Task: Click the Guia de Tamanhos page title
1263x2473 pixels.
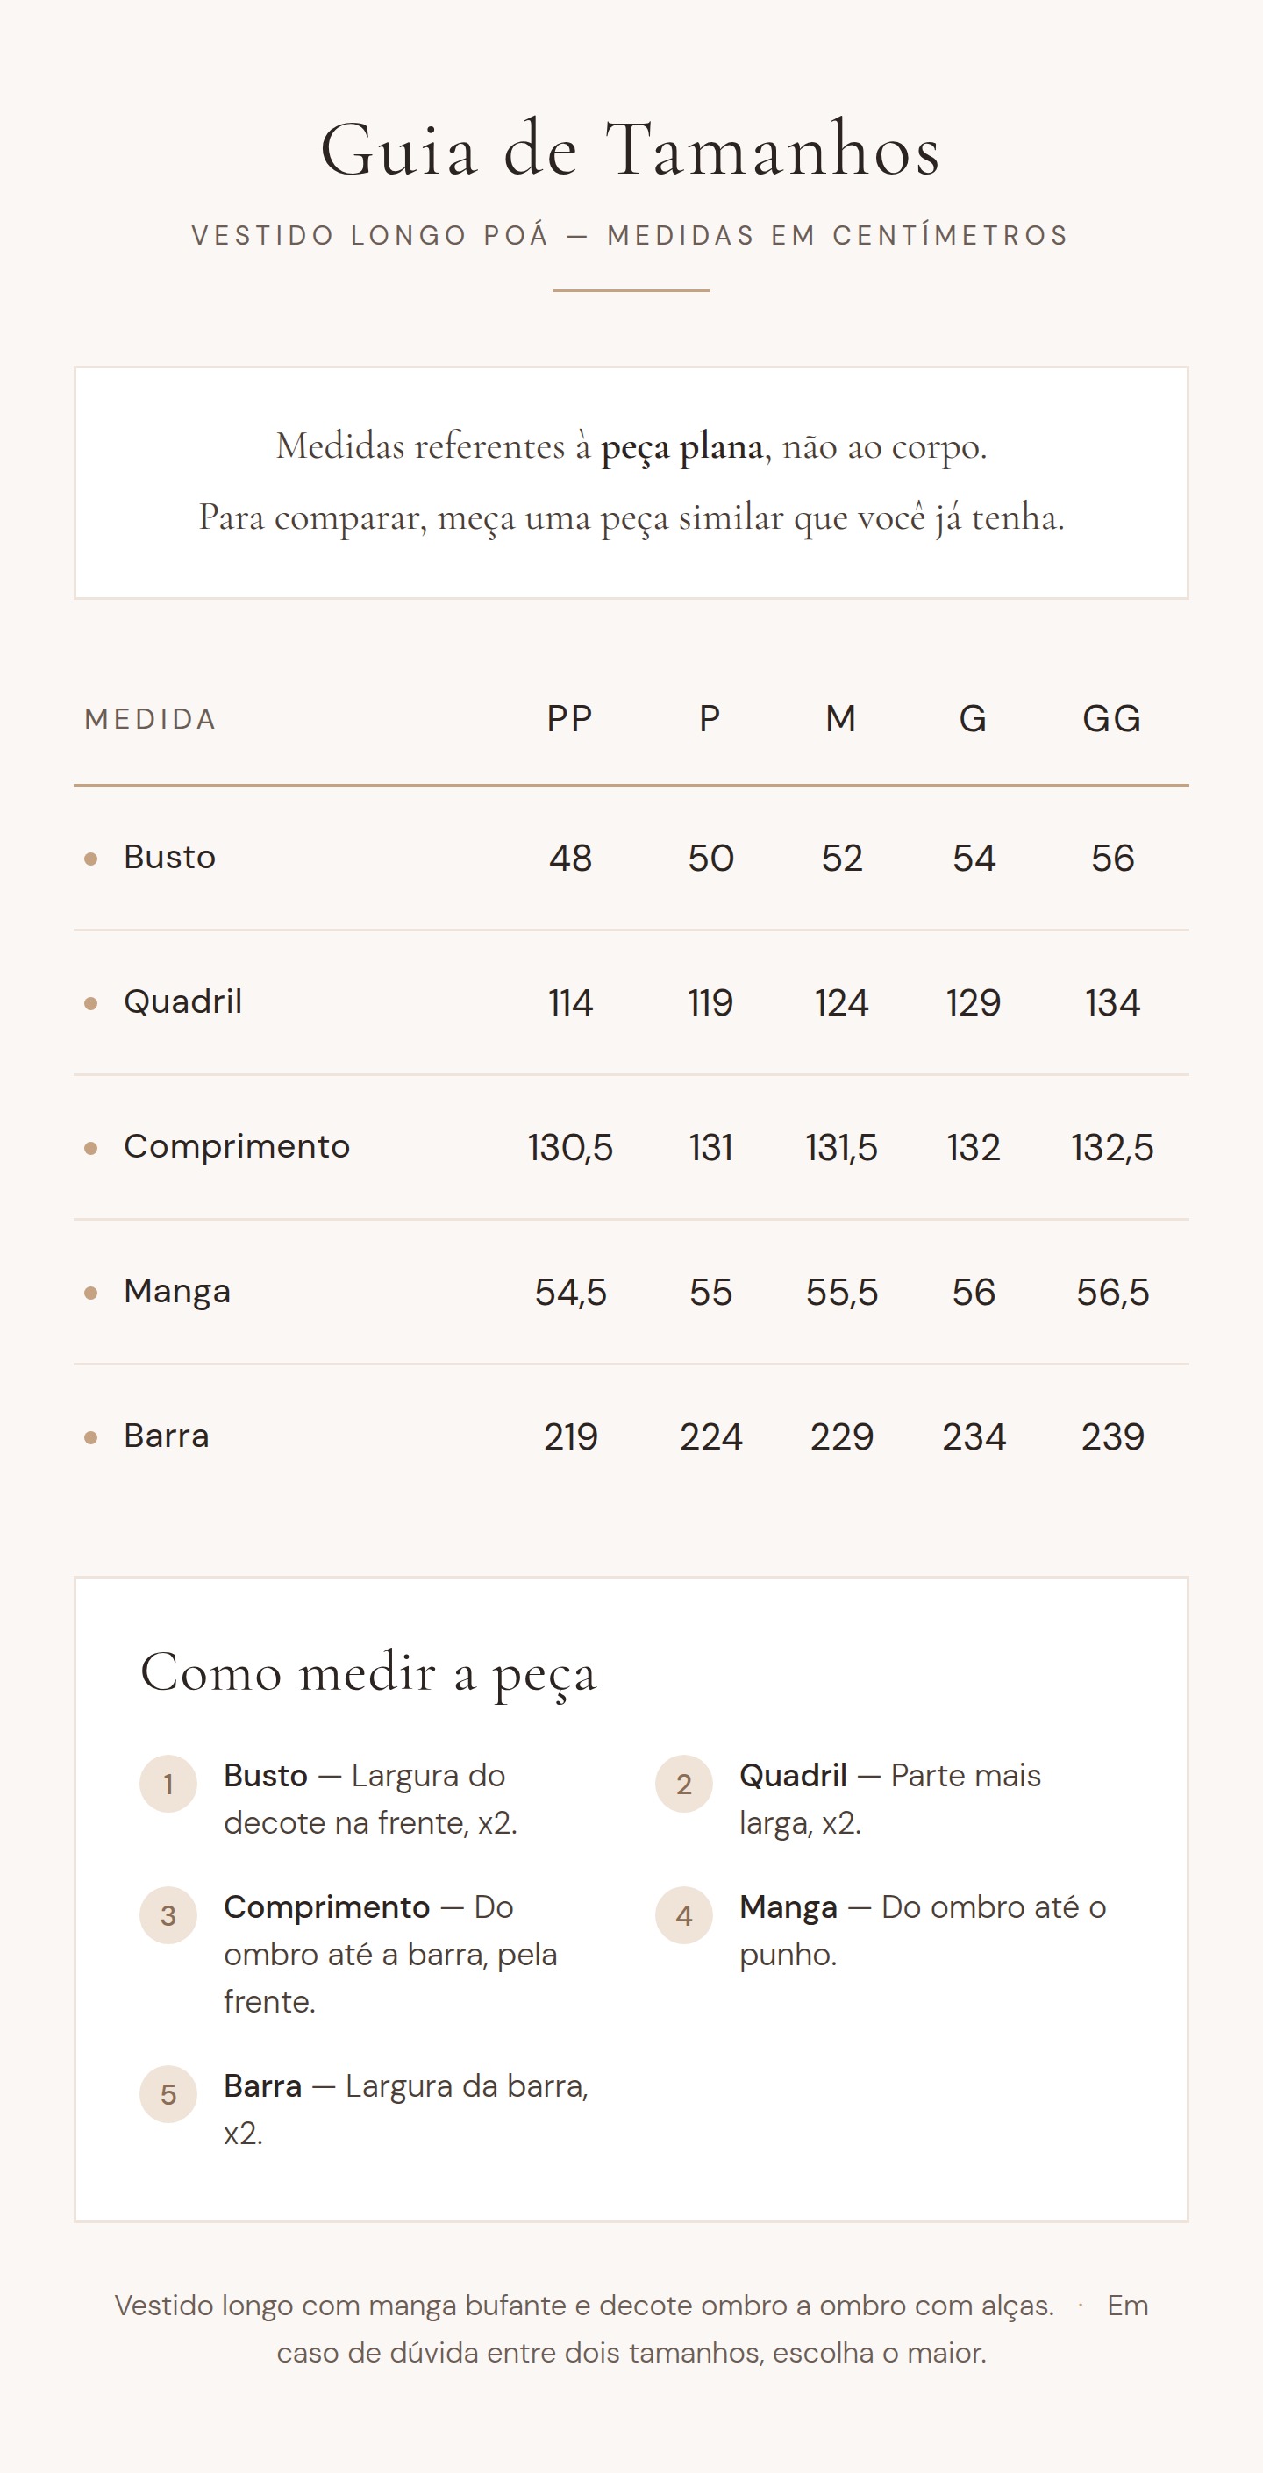Action: coord(630,150)
